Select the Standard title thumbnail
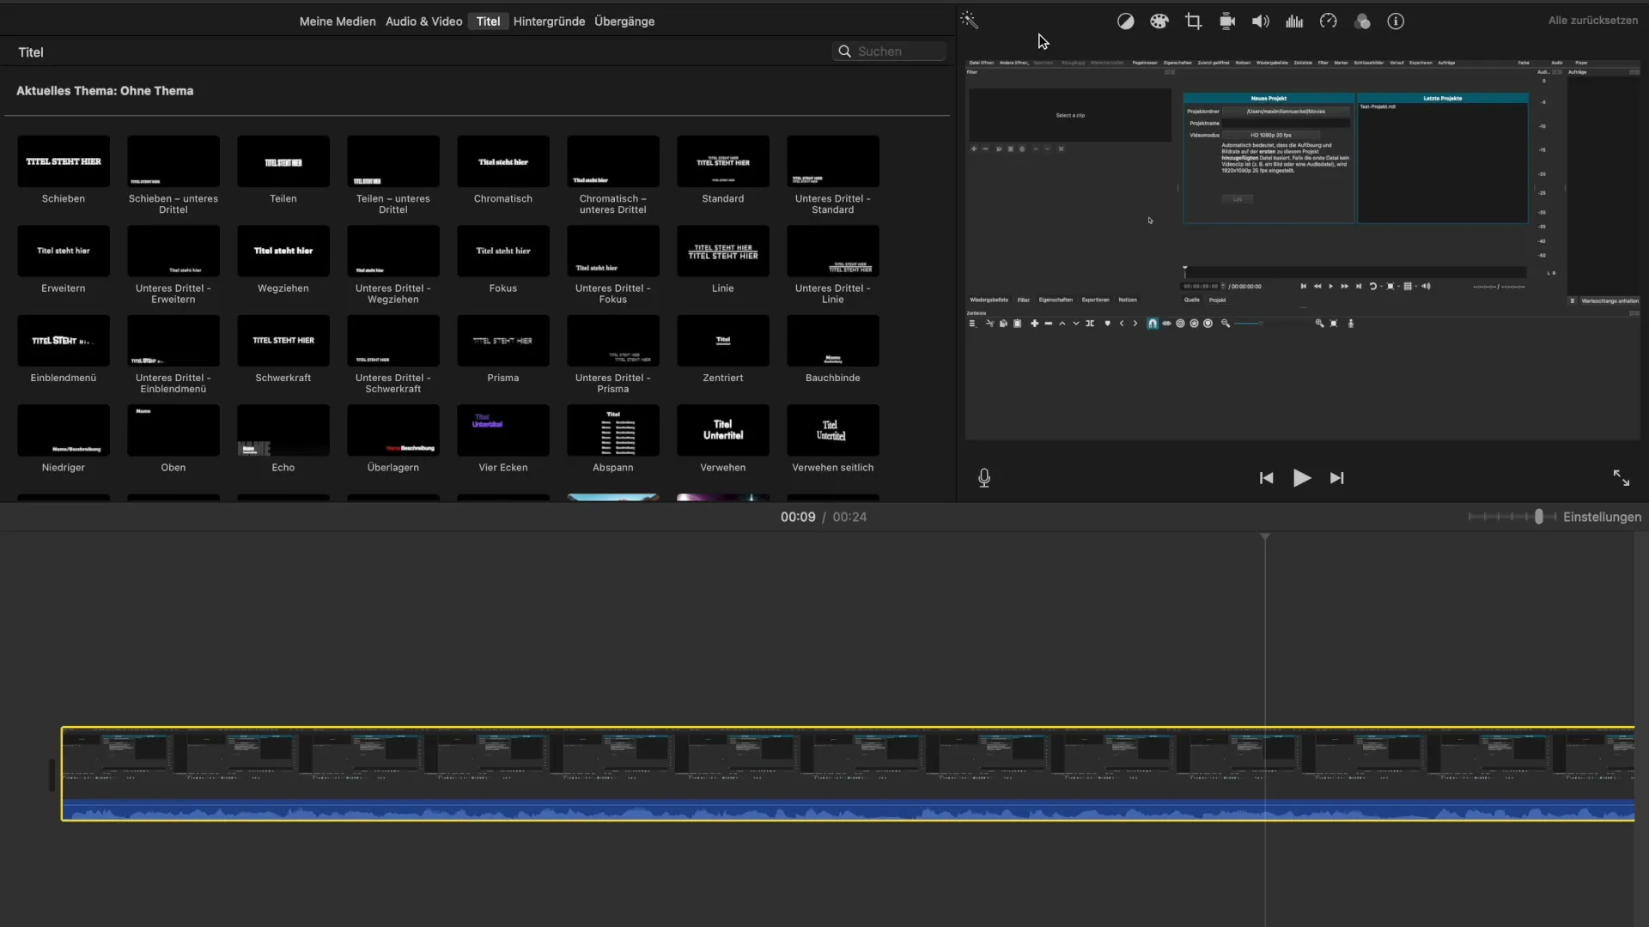 (723, 161)
